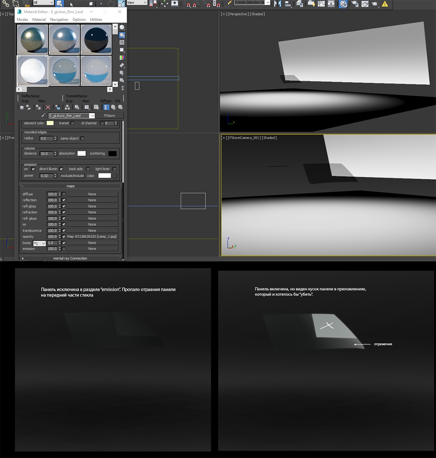Toggle the sample slot Background checker icon
The height and width of the screenshot is (458, 436).
(x=122, y=42)
